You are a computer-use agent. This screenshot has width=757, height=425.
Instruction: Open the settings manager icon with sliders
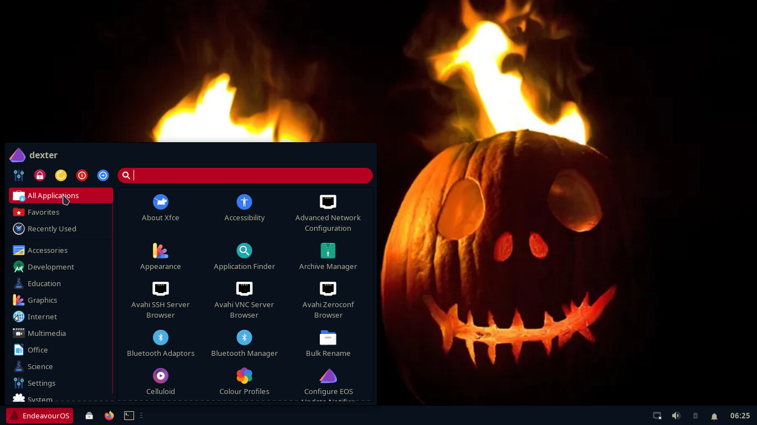point(19,175)
